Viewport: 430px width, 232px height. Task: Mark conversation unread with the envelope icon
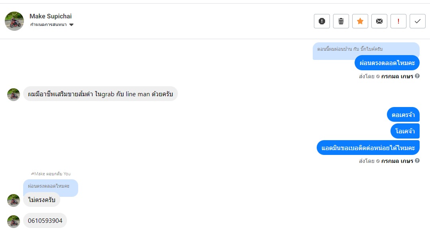[x=379, y=21]
